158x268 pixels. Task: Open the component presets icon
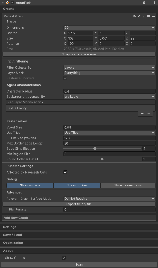(149, 3)
